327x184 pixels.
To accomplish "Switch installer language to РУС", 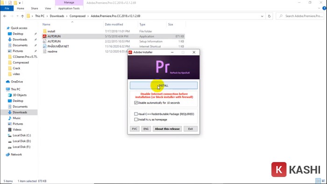I will (135, 129).
